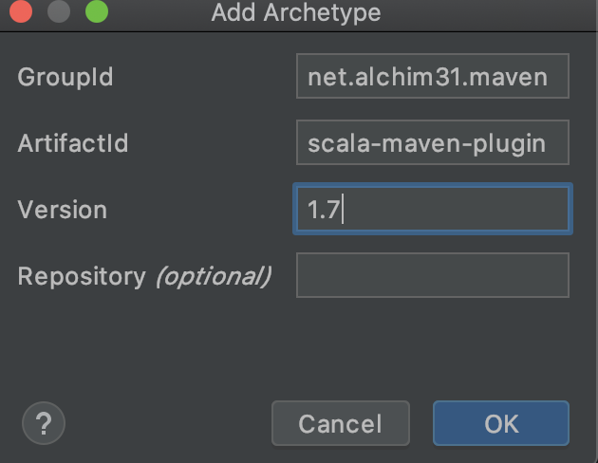Click on the 1.7 version value
The width and height of the screenshot is (598, 463).
[324, 210]
